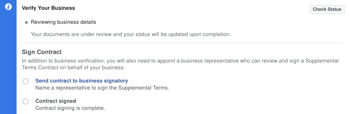Click the blue vertical sidebar strip
Viewport: 350px width, 114px height.
(x=8, y=57)
